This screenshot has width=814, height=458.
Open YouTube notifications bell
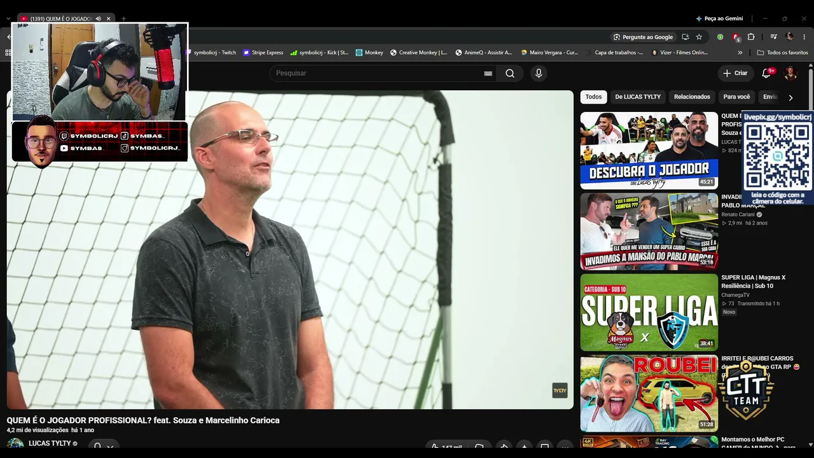(x=766, y=73)
